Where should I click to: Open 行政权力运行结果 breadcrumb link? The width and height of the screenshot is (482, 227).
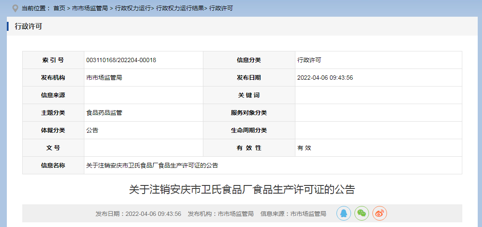180,8
